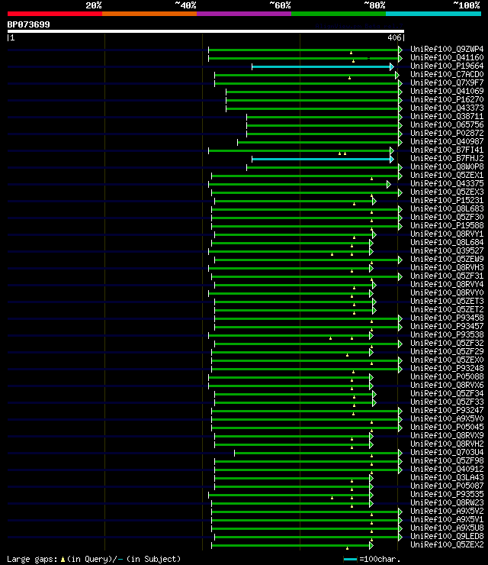Click the UniRef100_B7FHJ2 entry
The image size is (488, 565).
[447, 158]
